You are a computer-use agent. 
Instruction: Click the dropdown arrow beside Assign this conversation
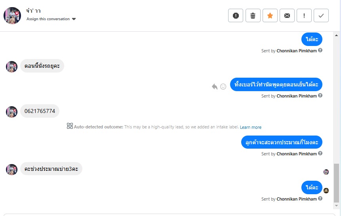click(74, 19)
